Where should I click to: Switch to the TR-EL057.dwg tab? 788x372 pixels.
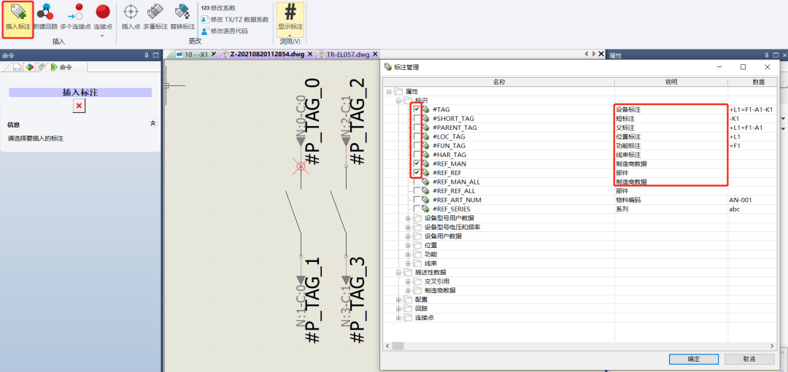click(x=343, y=54)
